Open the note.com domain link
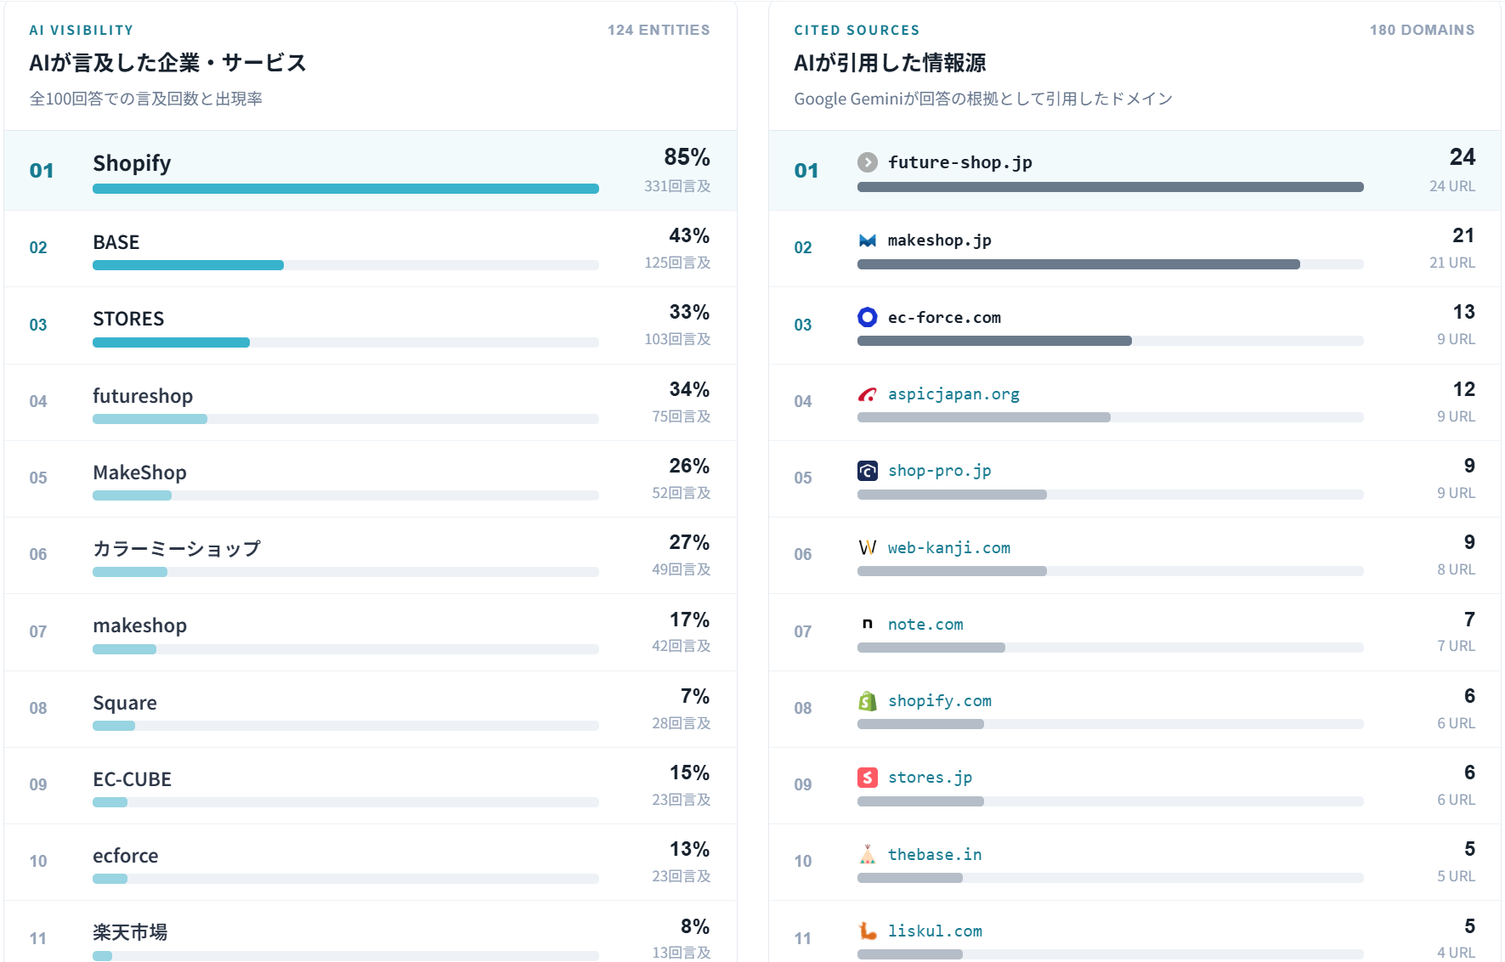Image resolution: width=1505 pixels, height=962 pixels. point(925,625)
